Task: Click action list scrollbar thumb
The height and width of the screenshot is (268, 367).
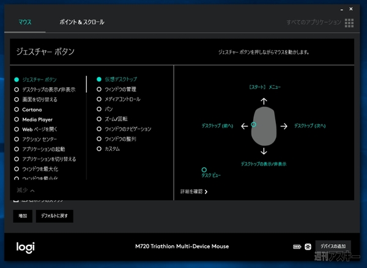Action: click(x=86, y=84)
